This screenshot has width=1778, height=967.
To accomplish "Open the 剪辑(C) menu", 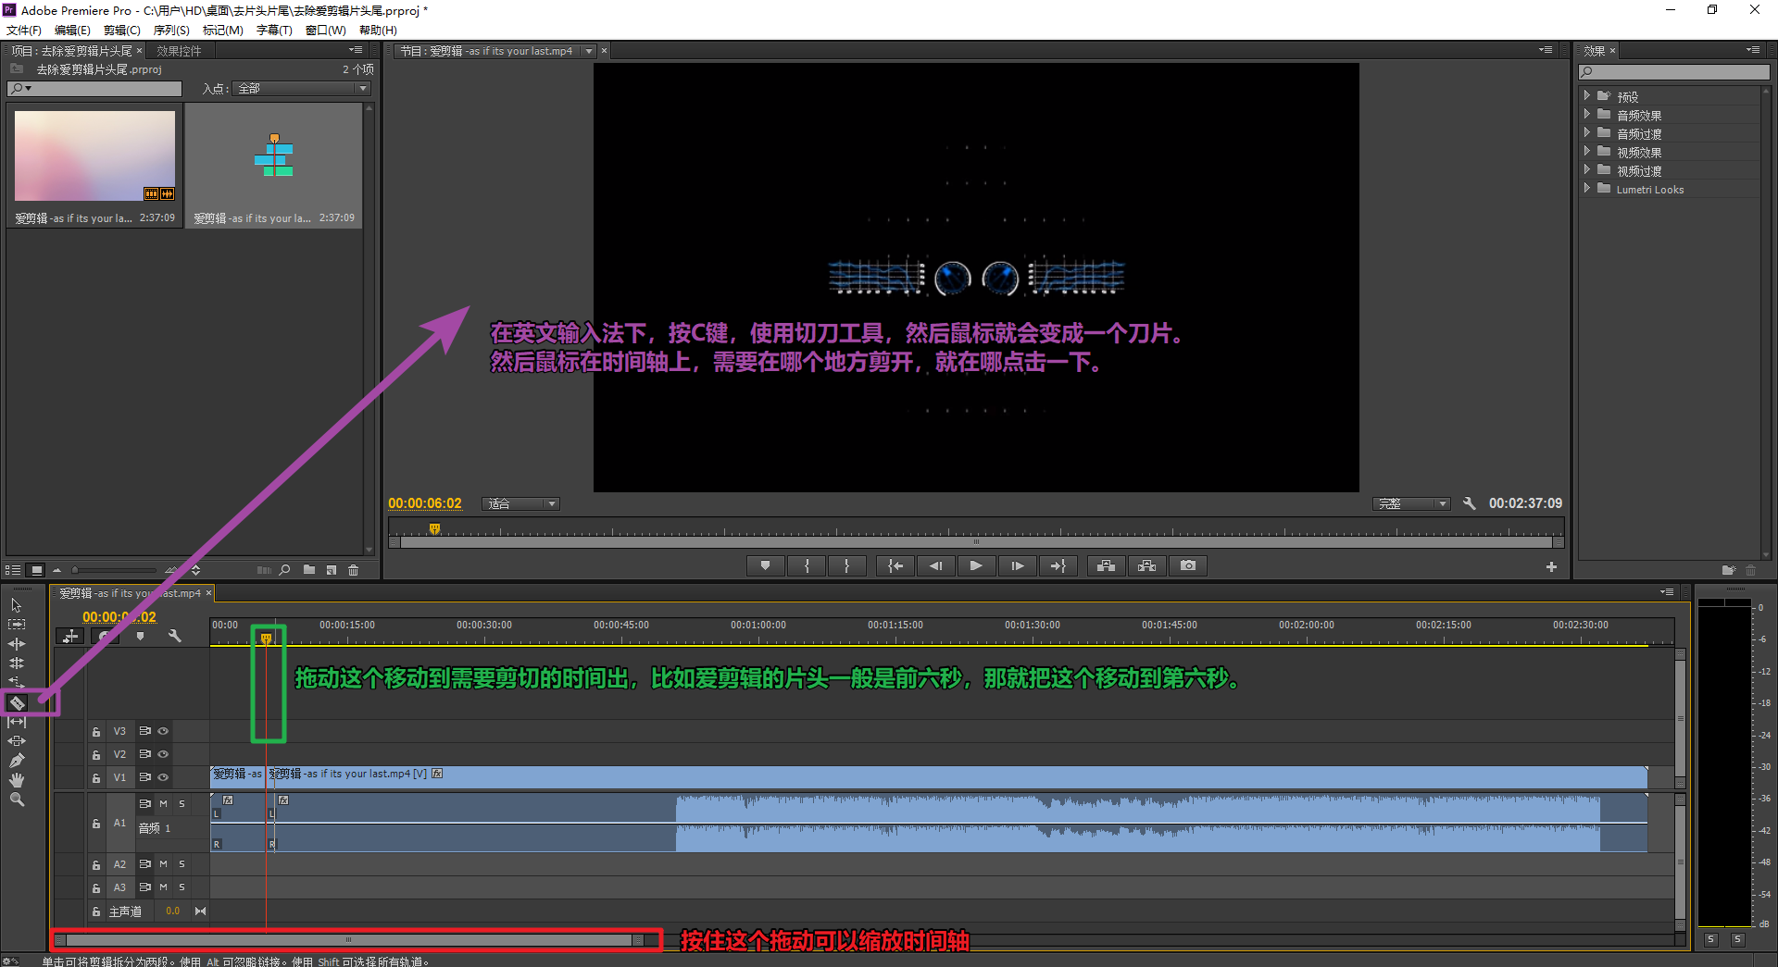I will (x=122, y=31).
